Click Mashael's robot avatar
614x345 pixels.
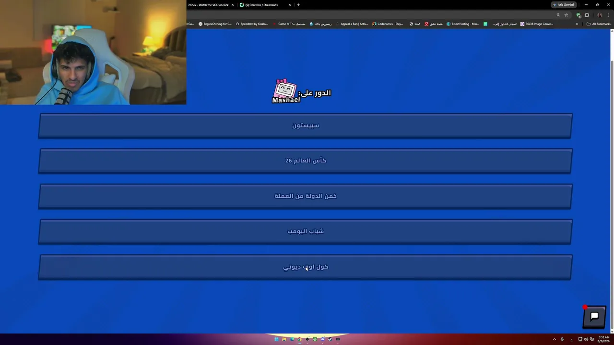284,89
